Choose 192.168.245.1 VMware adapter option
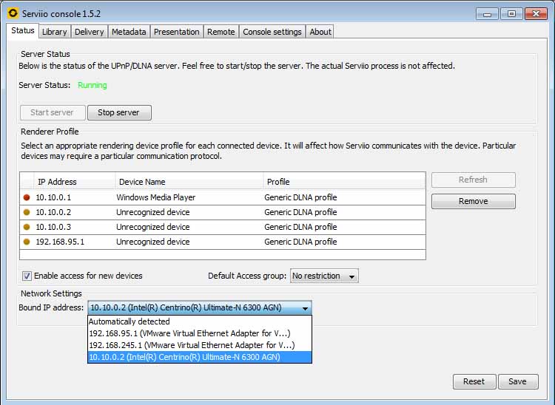555x405 pixels. click(191, 345)
